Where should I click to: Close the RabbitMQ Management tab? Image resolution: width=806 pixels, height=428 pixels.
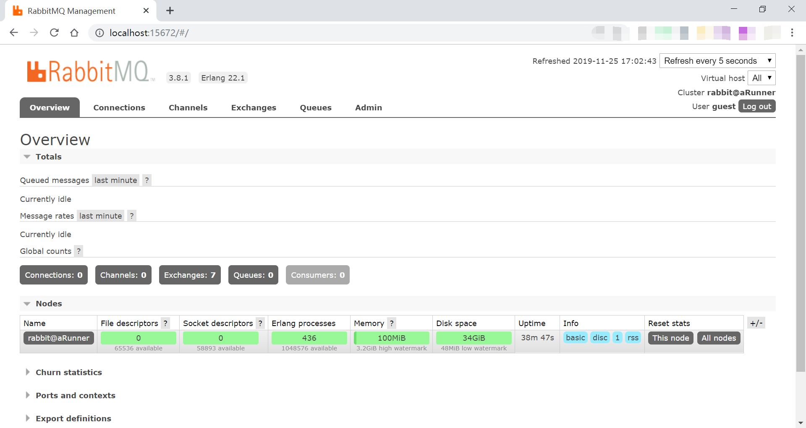click(146, 11)
